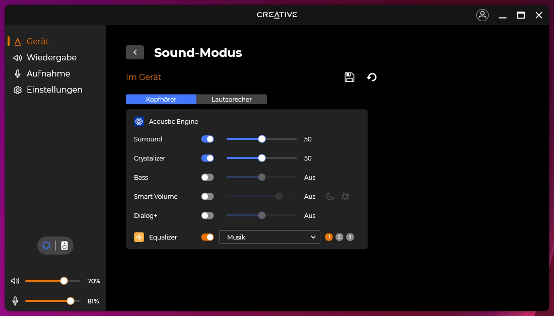The height and width of the screenshot is (316, 554).
Task: Click the speaker volume icon at bottom left
Action: (15, 280)
